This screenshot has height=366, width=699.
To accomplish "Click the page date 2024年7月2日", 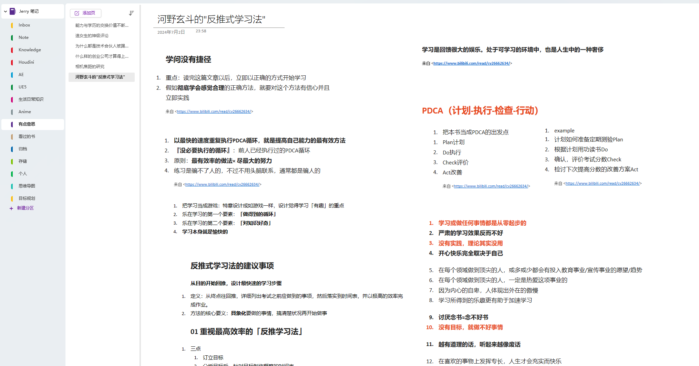I will point(171,32).
